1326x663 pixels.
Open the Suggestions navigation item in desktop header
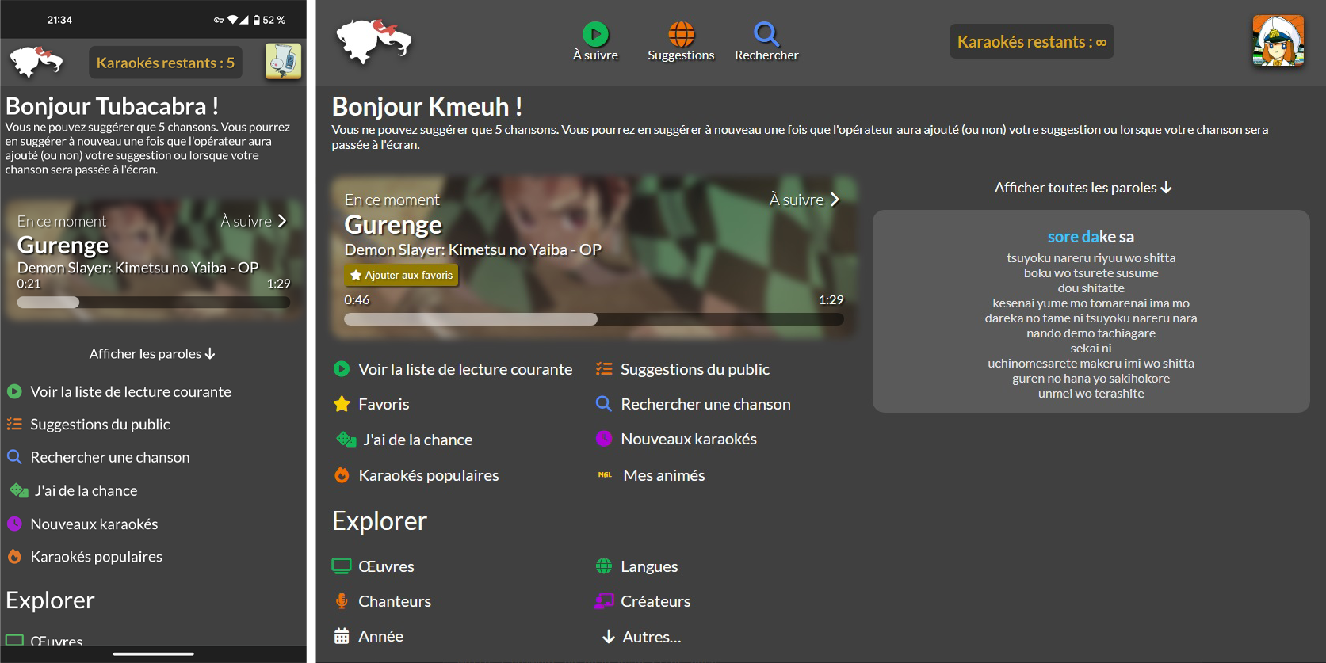point(681,43)
